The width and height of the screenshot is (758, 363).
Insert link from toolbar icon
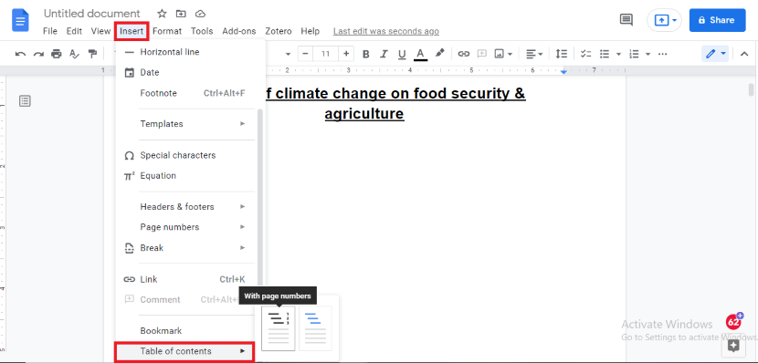pyautogui.click(x=464, y=54)
